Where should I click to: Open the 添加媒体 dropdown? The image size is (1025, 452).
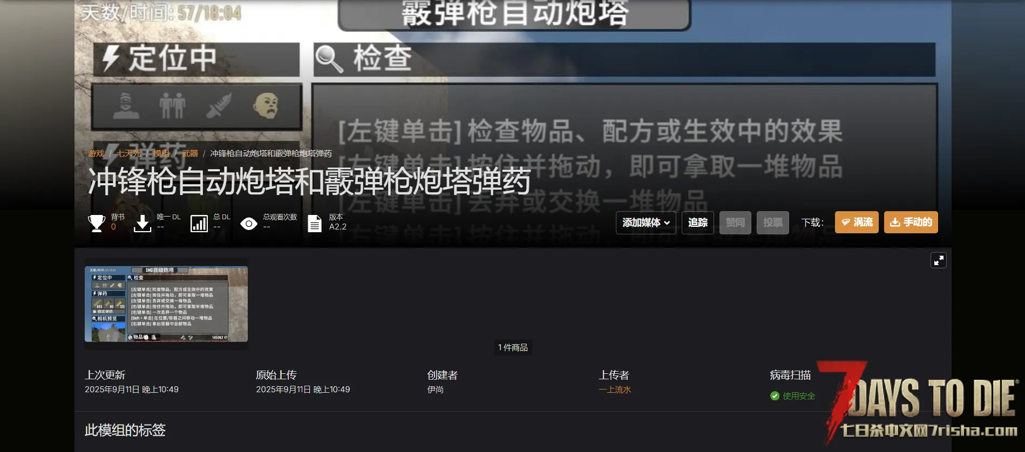(646, 222)
